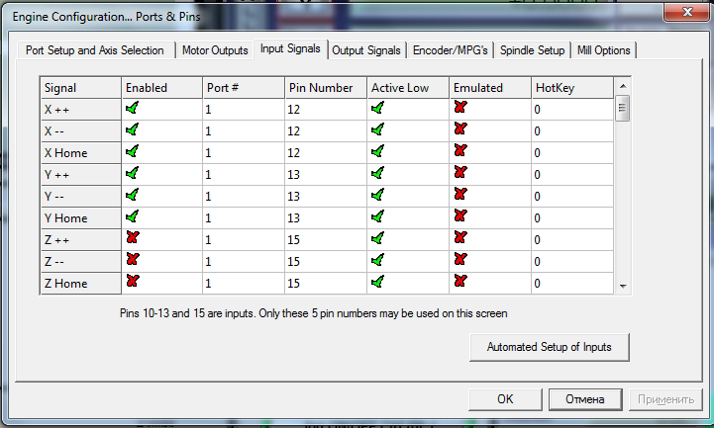714x428 pixels.
Task: Click scrollbar down arrow in signal table
Action: (x=623, y=287)
